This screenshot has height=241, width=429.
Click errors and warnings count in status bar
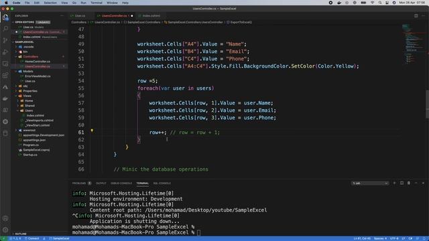point(15,238)
